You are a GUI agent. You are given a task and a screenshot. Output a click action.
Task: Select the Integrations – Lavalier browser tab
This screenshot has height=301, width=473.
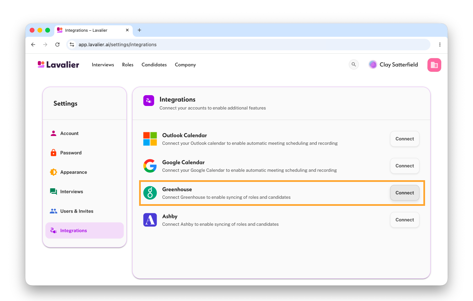[x=93, y=30]
